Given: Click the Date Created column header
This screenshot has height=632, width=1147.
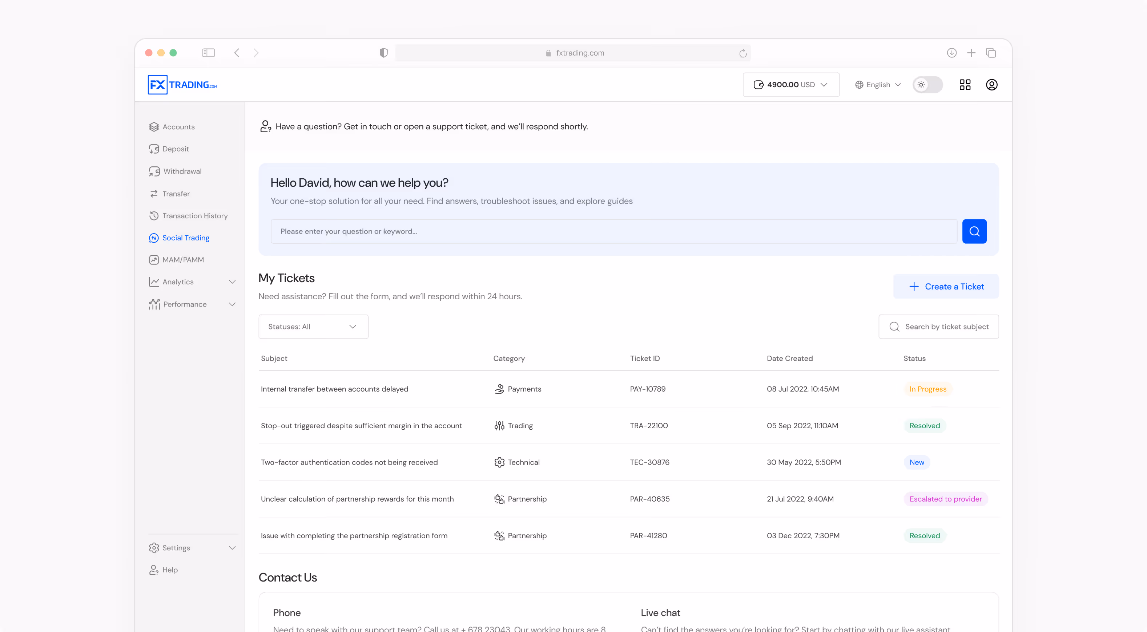Looking at the screenshot, I should 789,358.
